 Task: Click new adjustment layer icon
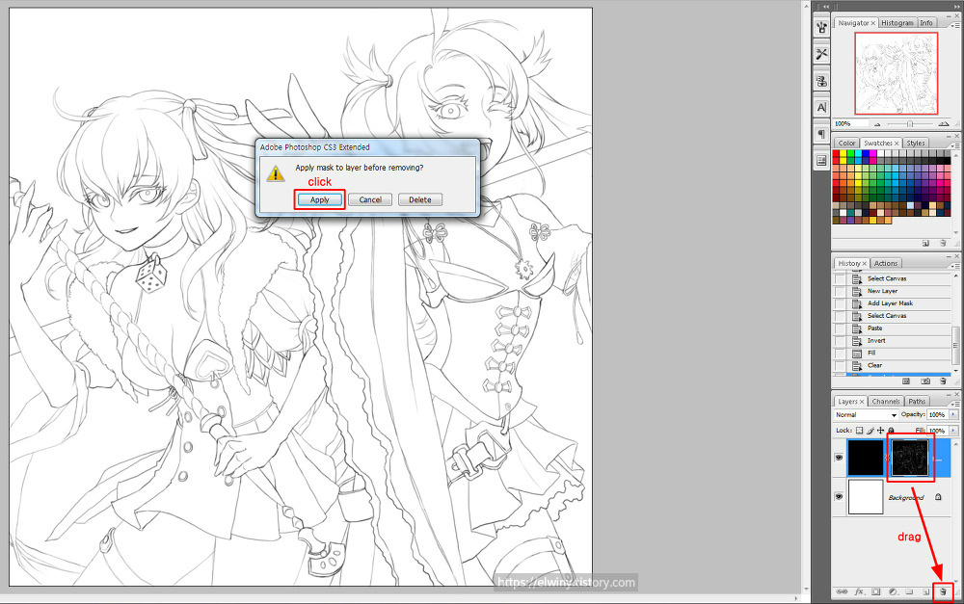tap(893, 591)
